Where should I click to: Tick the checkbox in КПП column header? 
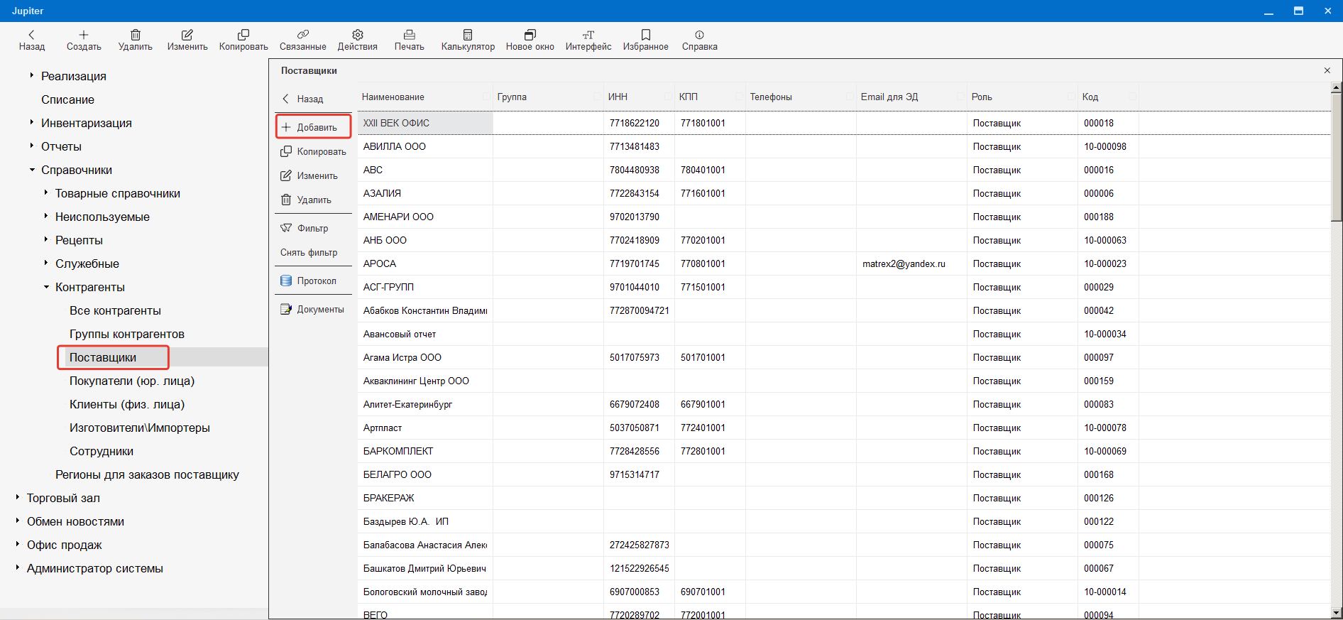740,97
